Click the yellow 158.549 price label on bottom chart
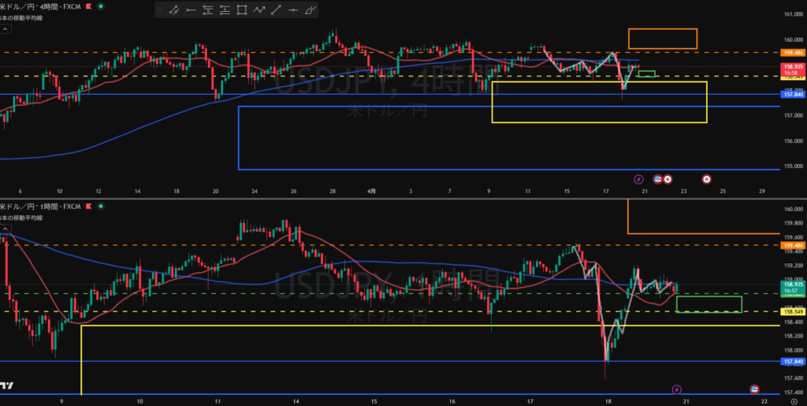The height and width of the screenshot is (406, 807). (x=790, y=312)
